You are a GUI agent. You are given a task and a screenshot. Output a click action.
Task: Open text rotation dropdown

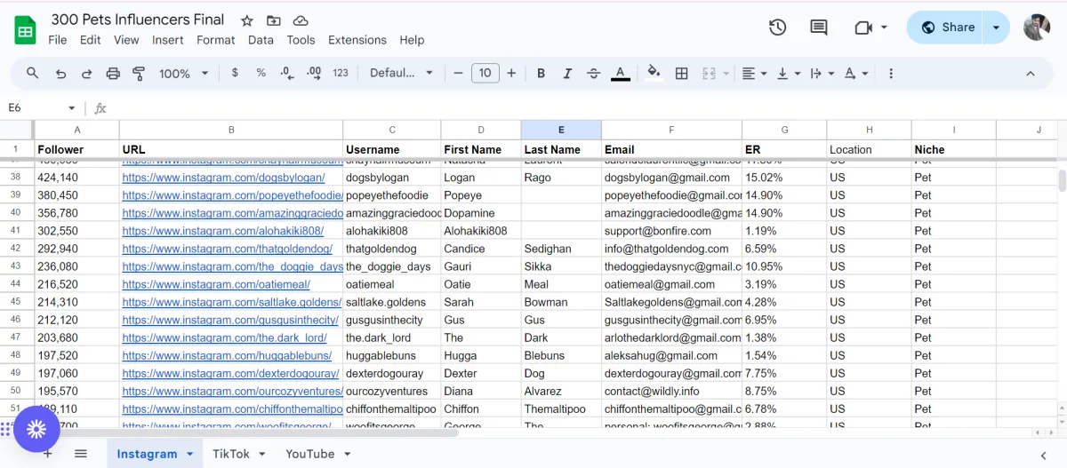coord(856,74)
